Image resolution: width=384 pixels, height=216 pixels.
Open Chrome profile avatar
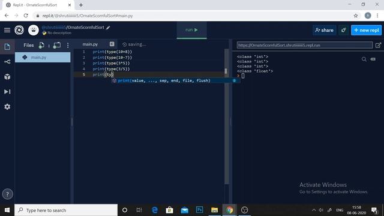pos(368,16)
